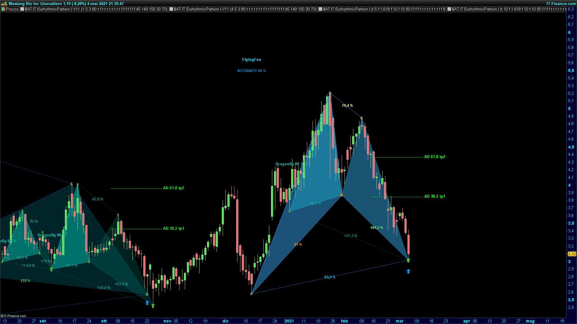The height and width of the screenshot is (324, 577).
Task: Click the red-green Prezzo color swatch
Action: pyautogui.click(x=3, y=9)
